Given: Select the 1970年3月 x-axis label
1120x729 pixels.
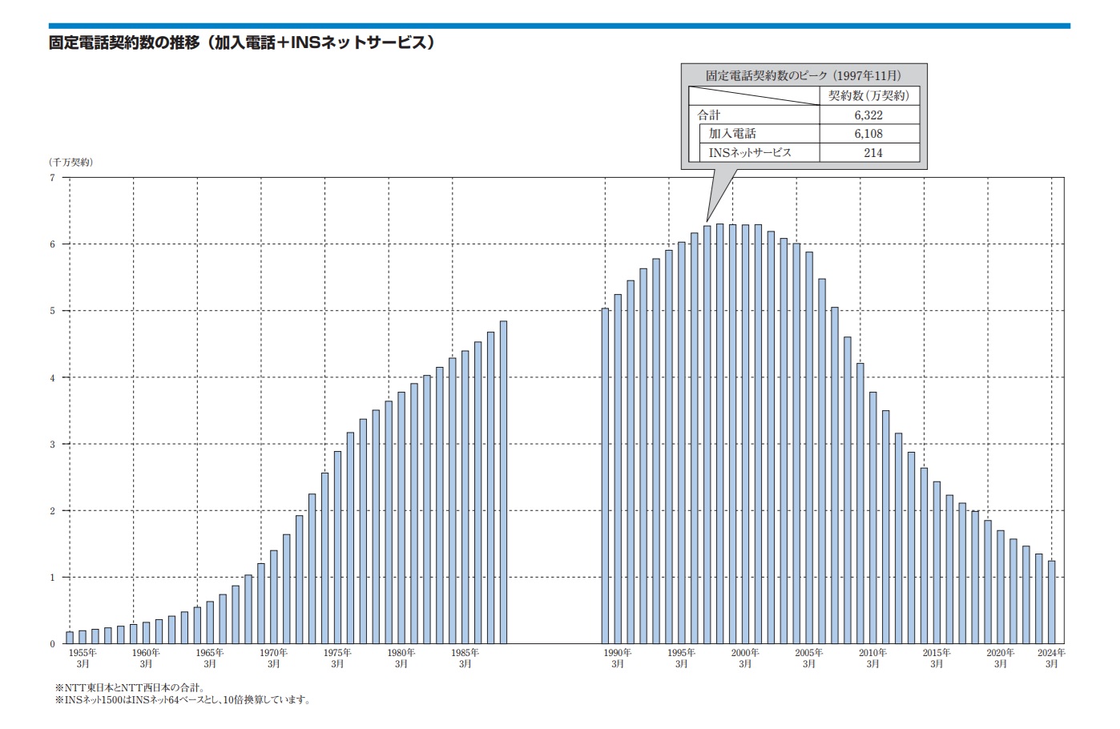Looking at the screenshot, I should 273,658.
